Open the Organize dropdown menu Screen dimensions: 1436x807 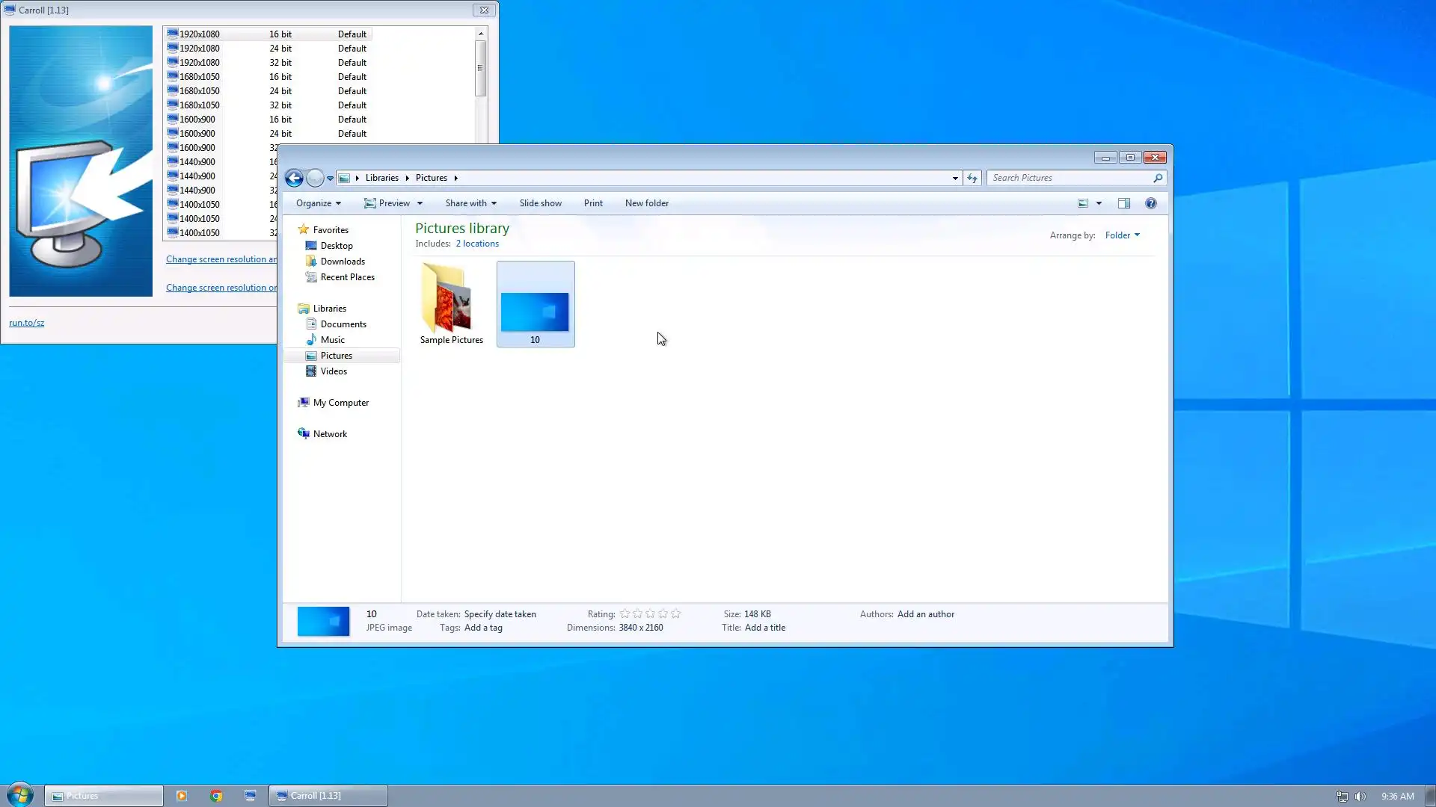[318, 203]
